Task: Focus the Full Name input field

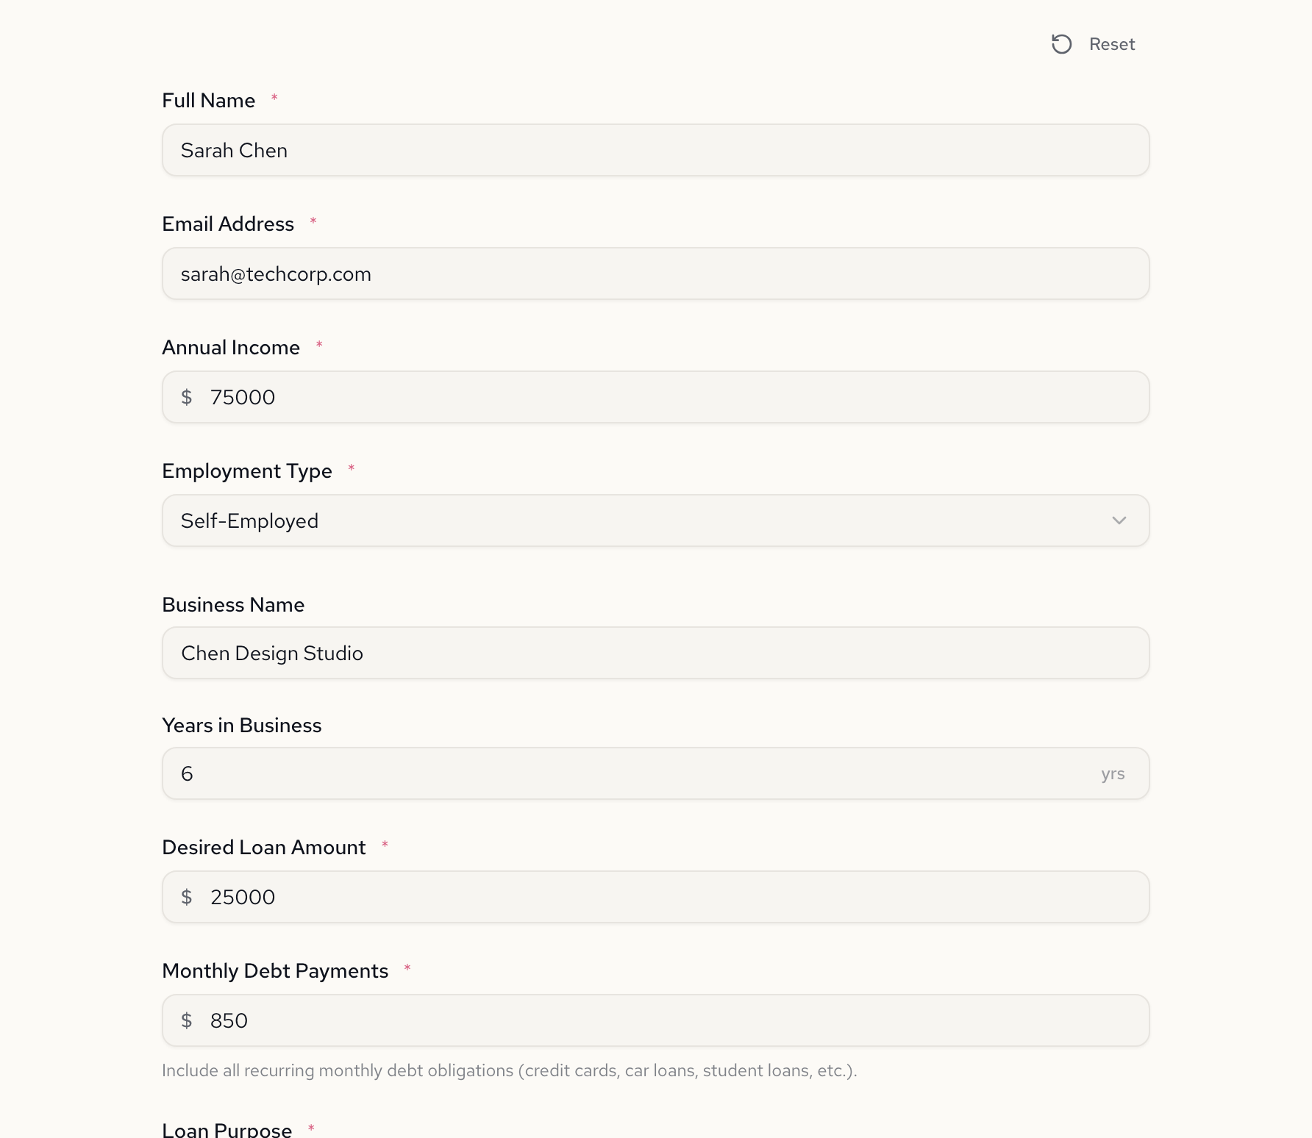Action: click(655, 150)
